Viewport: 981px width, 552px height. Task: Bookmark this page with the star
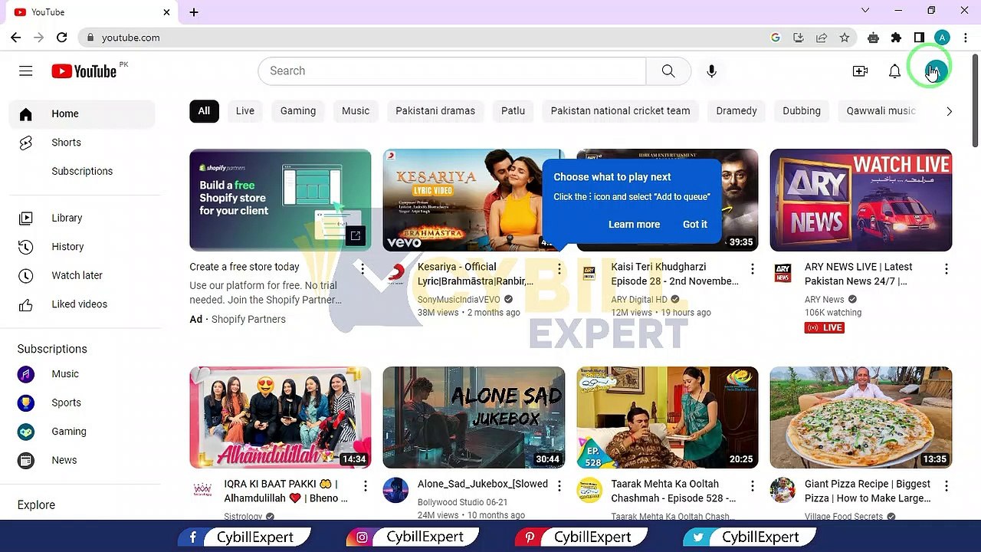click(x=845, y=38)
